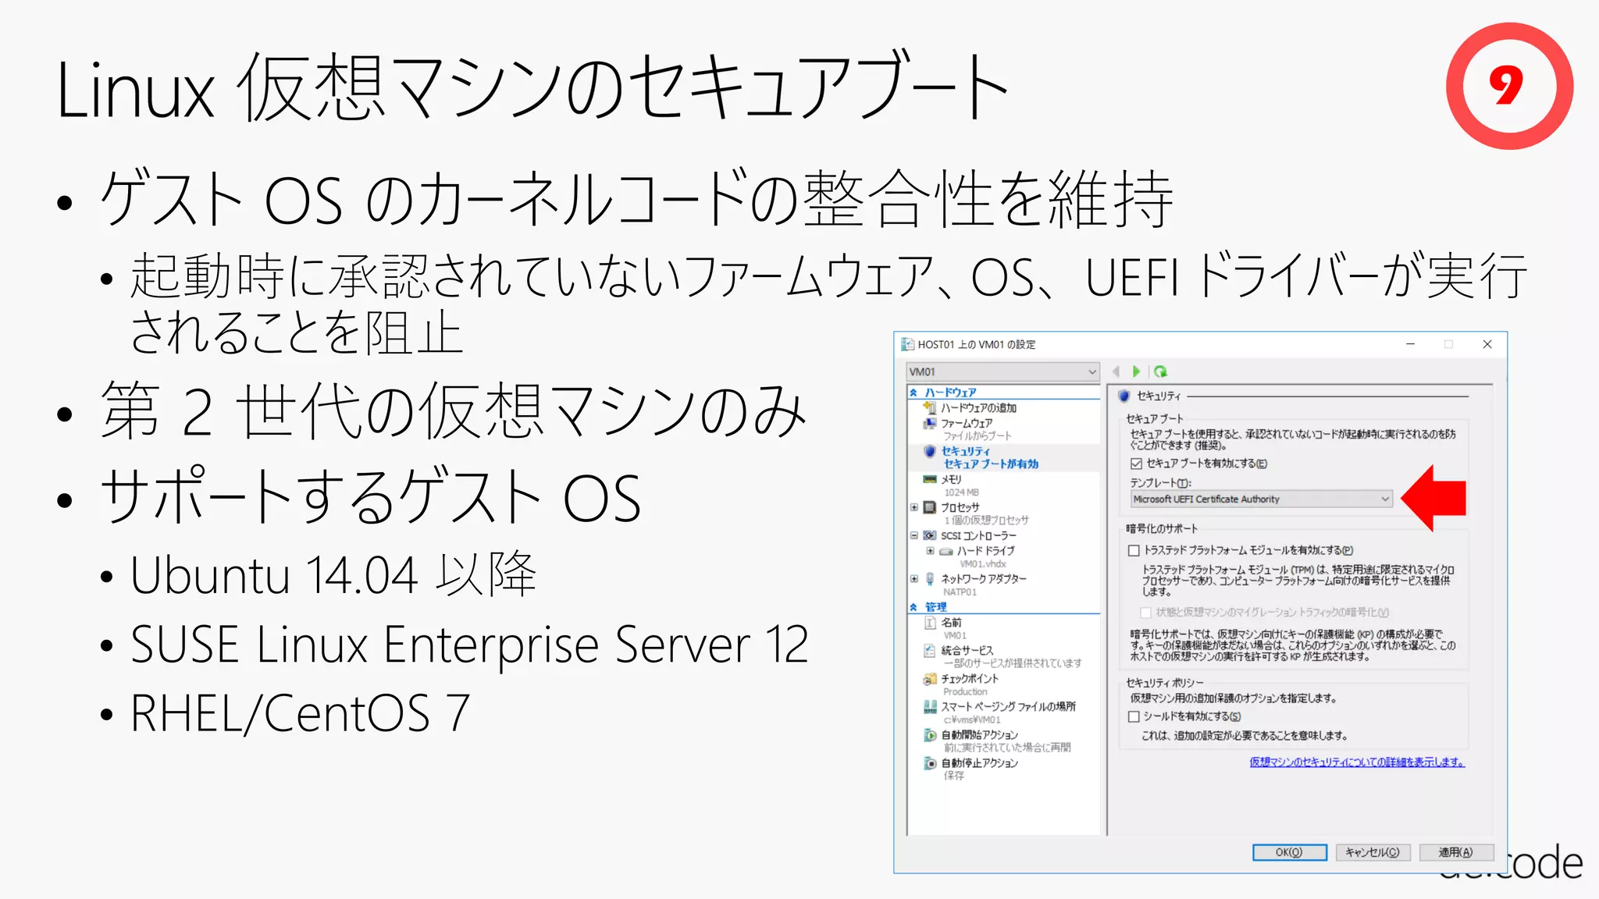The height and width of the screenshot is (899, 1599).
Task: Select the メモリ memory chip icon
Action: [x=930, y=479]
